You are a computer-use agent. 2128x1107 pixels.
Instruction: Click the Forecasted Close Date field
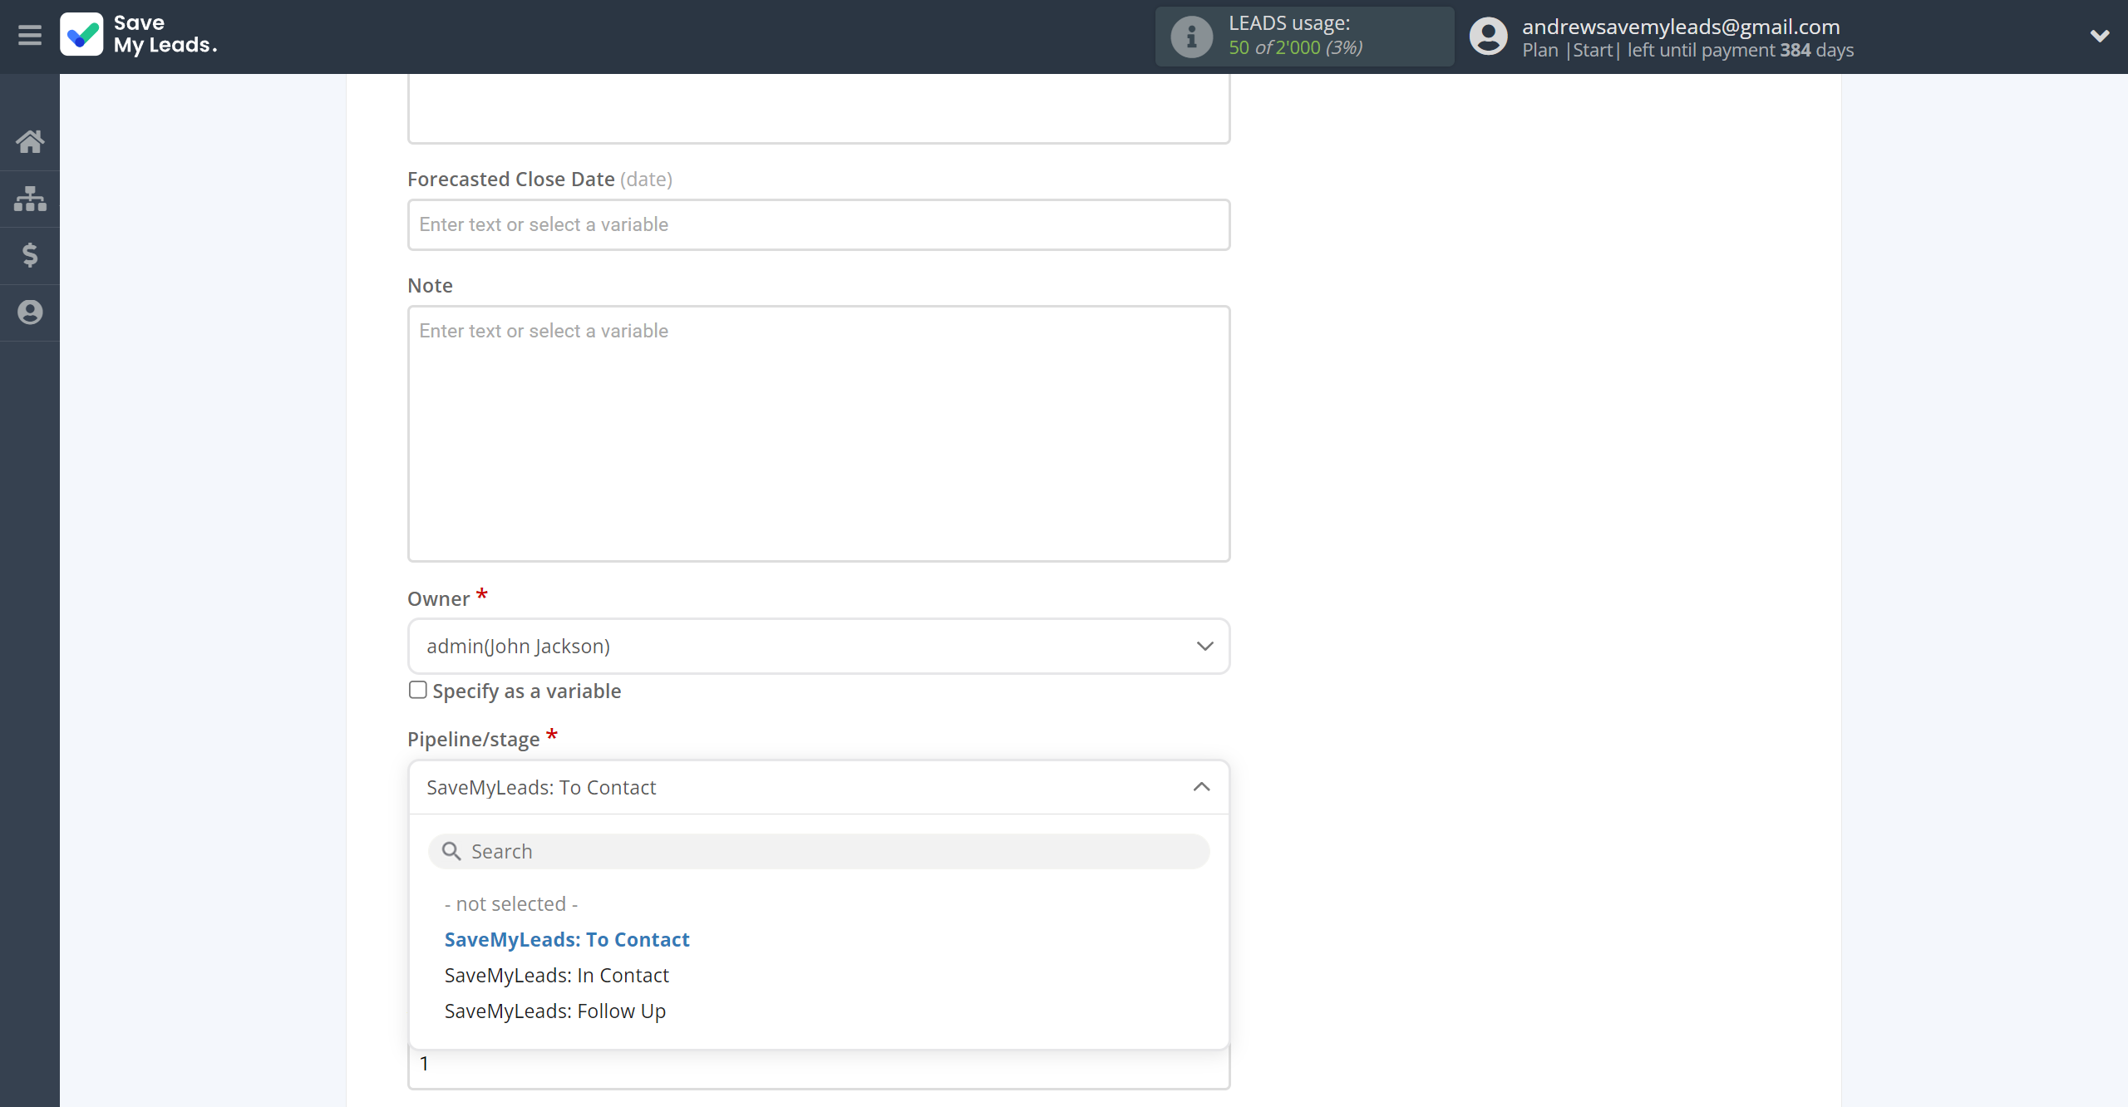click(819, 224)
